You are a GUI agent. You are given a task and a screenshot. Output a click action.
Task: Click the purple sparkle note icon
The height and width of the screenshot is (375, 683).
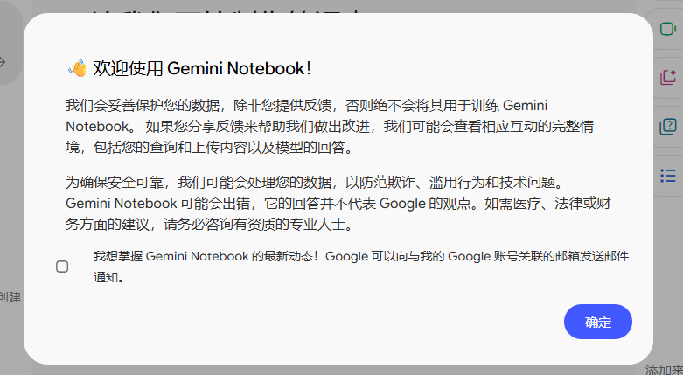pyautogui.click(x=668, y=78)
